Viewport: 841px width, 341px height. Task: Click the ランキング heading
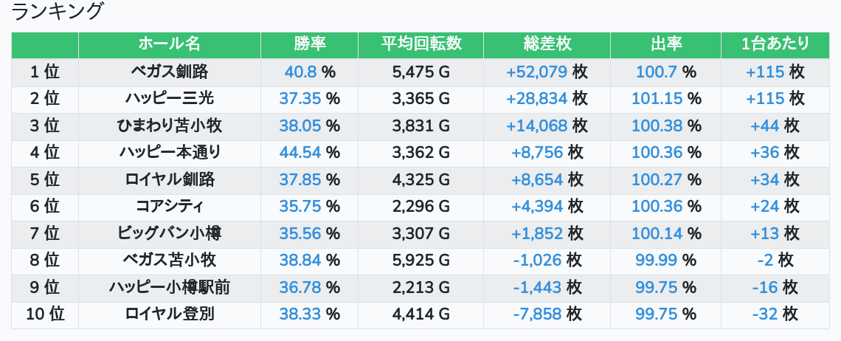pyautogui.click(x=58, y=11)
